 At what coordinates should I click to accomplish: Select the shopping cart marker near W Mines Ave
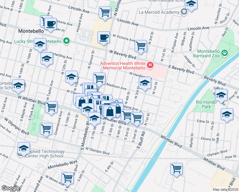pyautogui.click(x=68, y=179)
